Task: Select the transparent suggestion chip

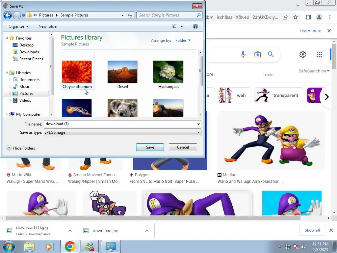Action: click(279, 95)
